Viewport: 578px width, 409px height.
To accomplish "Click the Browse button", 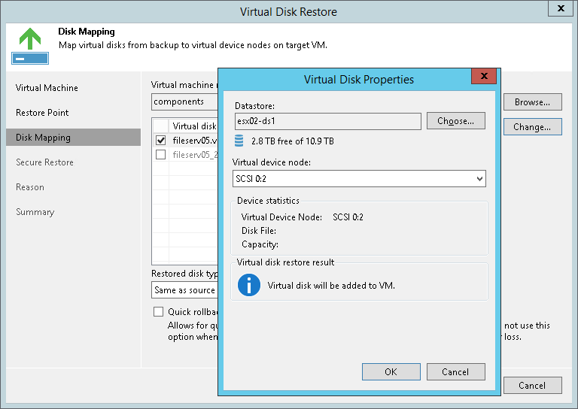I will (x=532, y=102).
